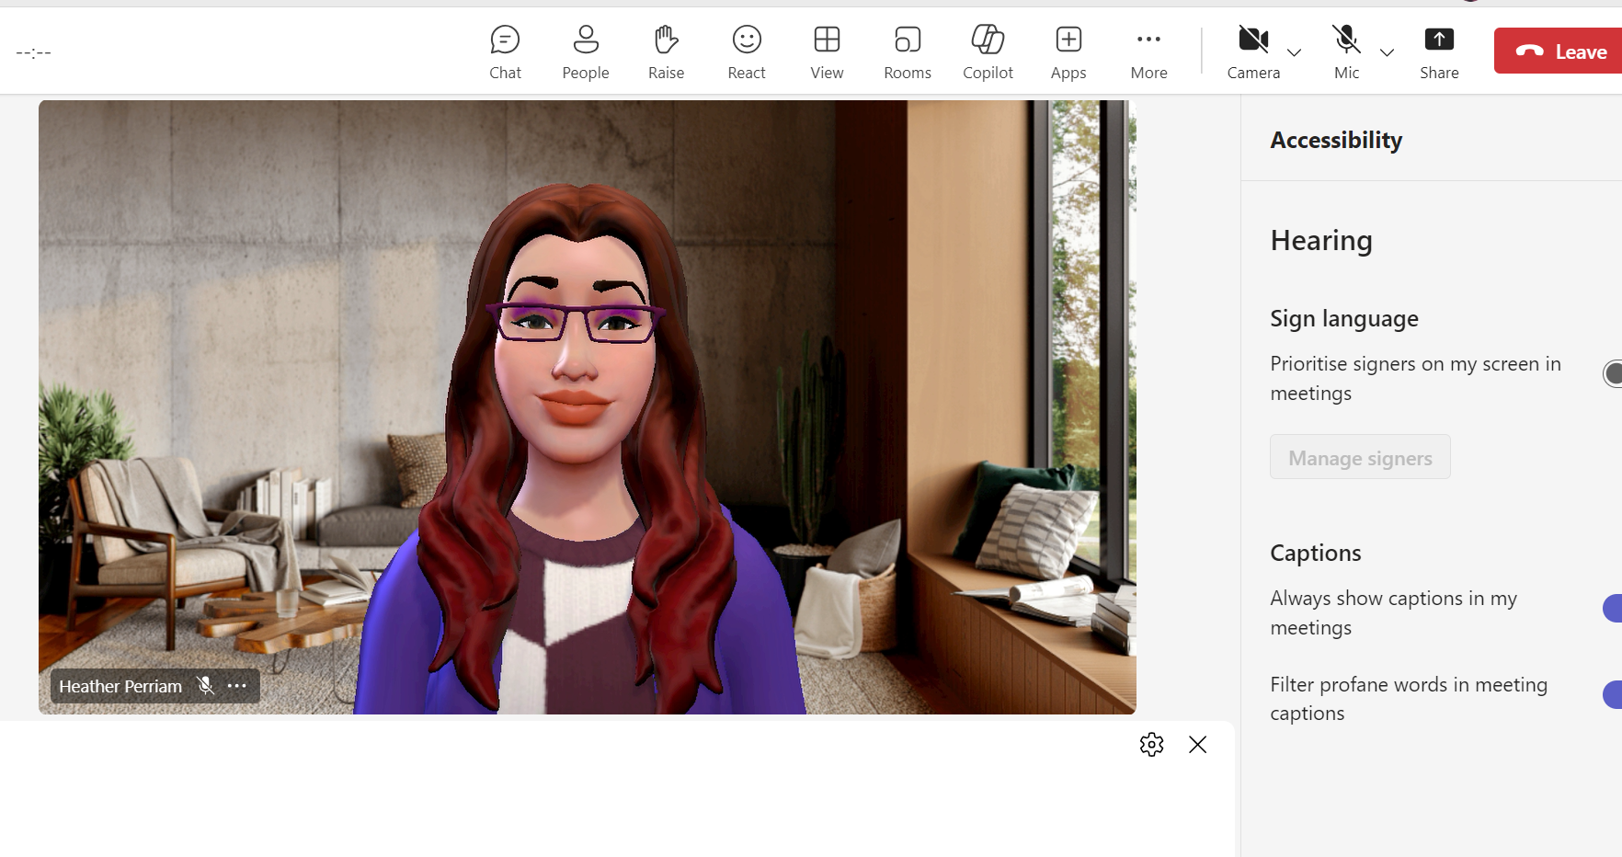Viewport: 1622px width, 857px height.
Task: Raise your hand
Action: tap(665, 51)
